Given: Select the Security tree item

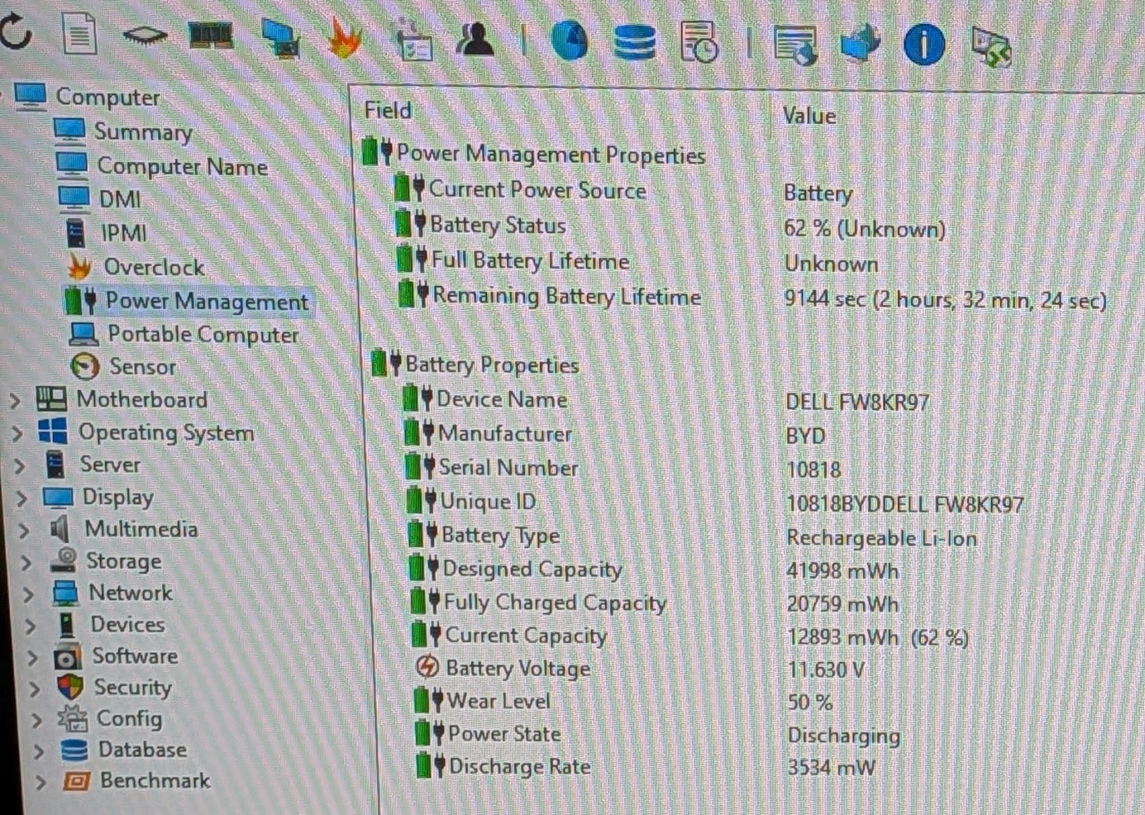Looking at the screenshot, I should click(114, 687).
